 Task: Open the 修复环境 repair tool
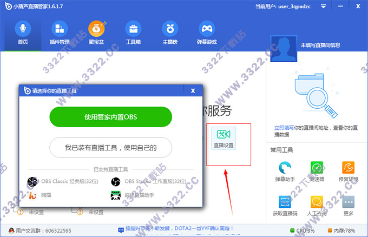349,172
